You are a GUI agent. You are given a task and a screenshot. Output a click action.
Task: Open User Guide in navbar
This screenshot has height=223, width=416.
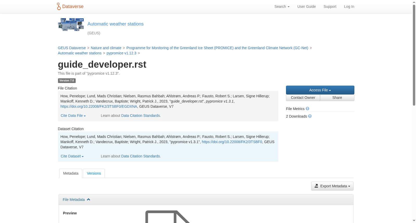coord(307,7)
